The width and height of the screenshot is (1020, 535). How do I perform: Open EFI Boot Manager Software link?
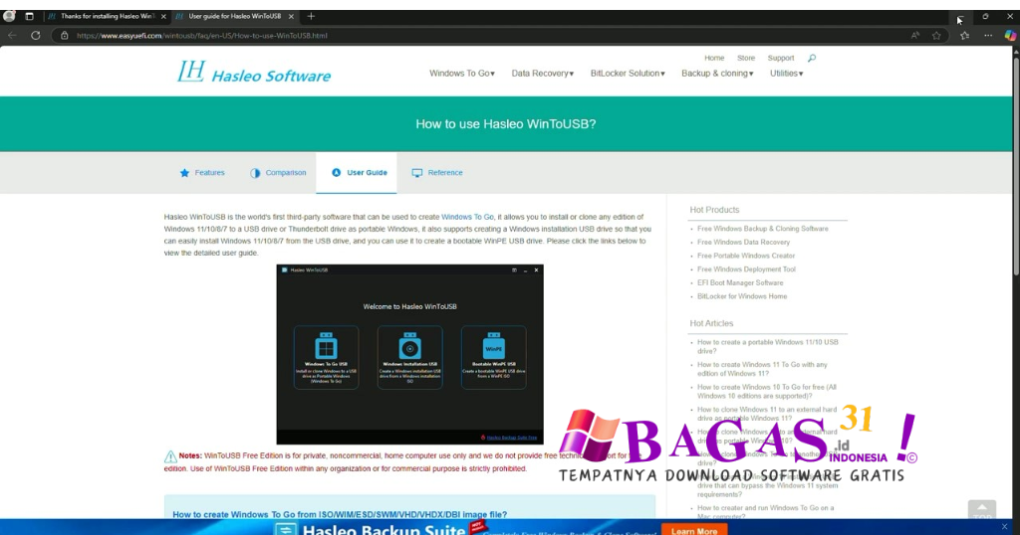740,283
